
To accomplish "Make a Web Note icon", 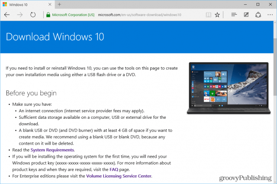I will click(x=246, y=15).
